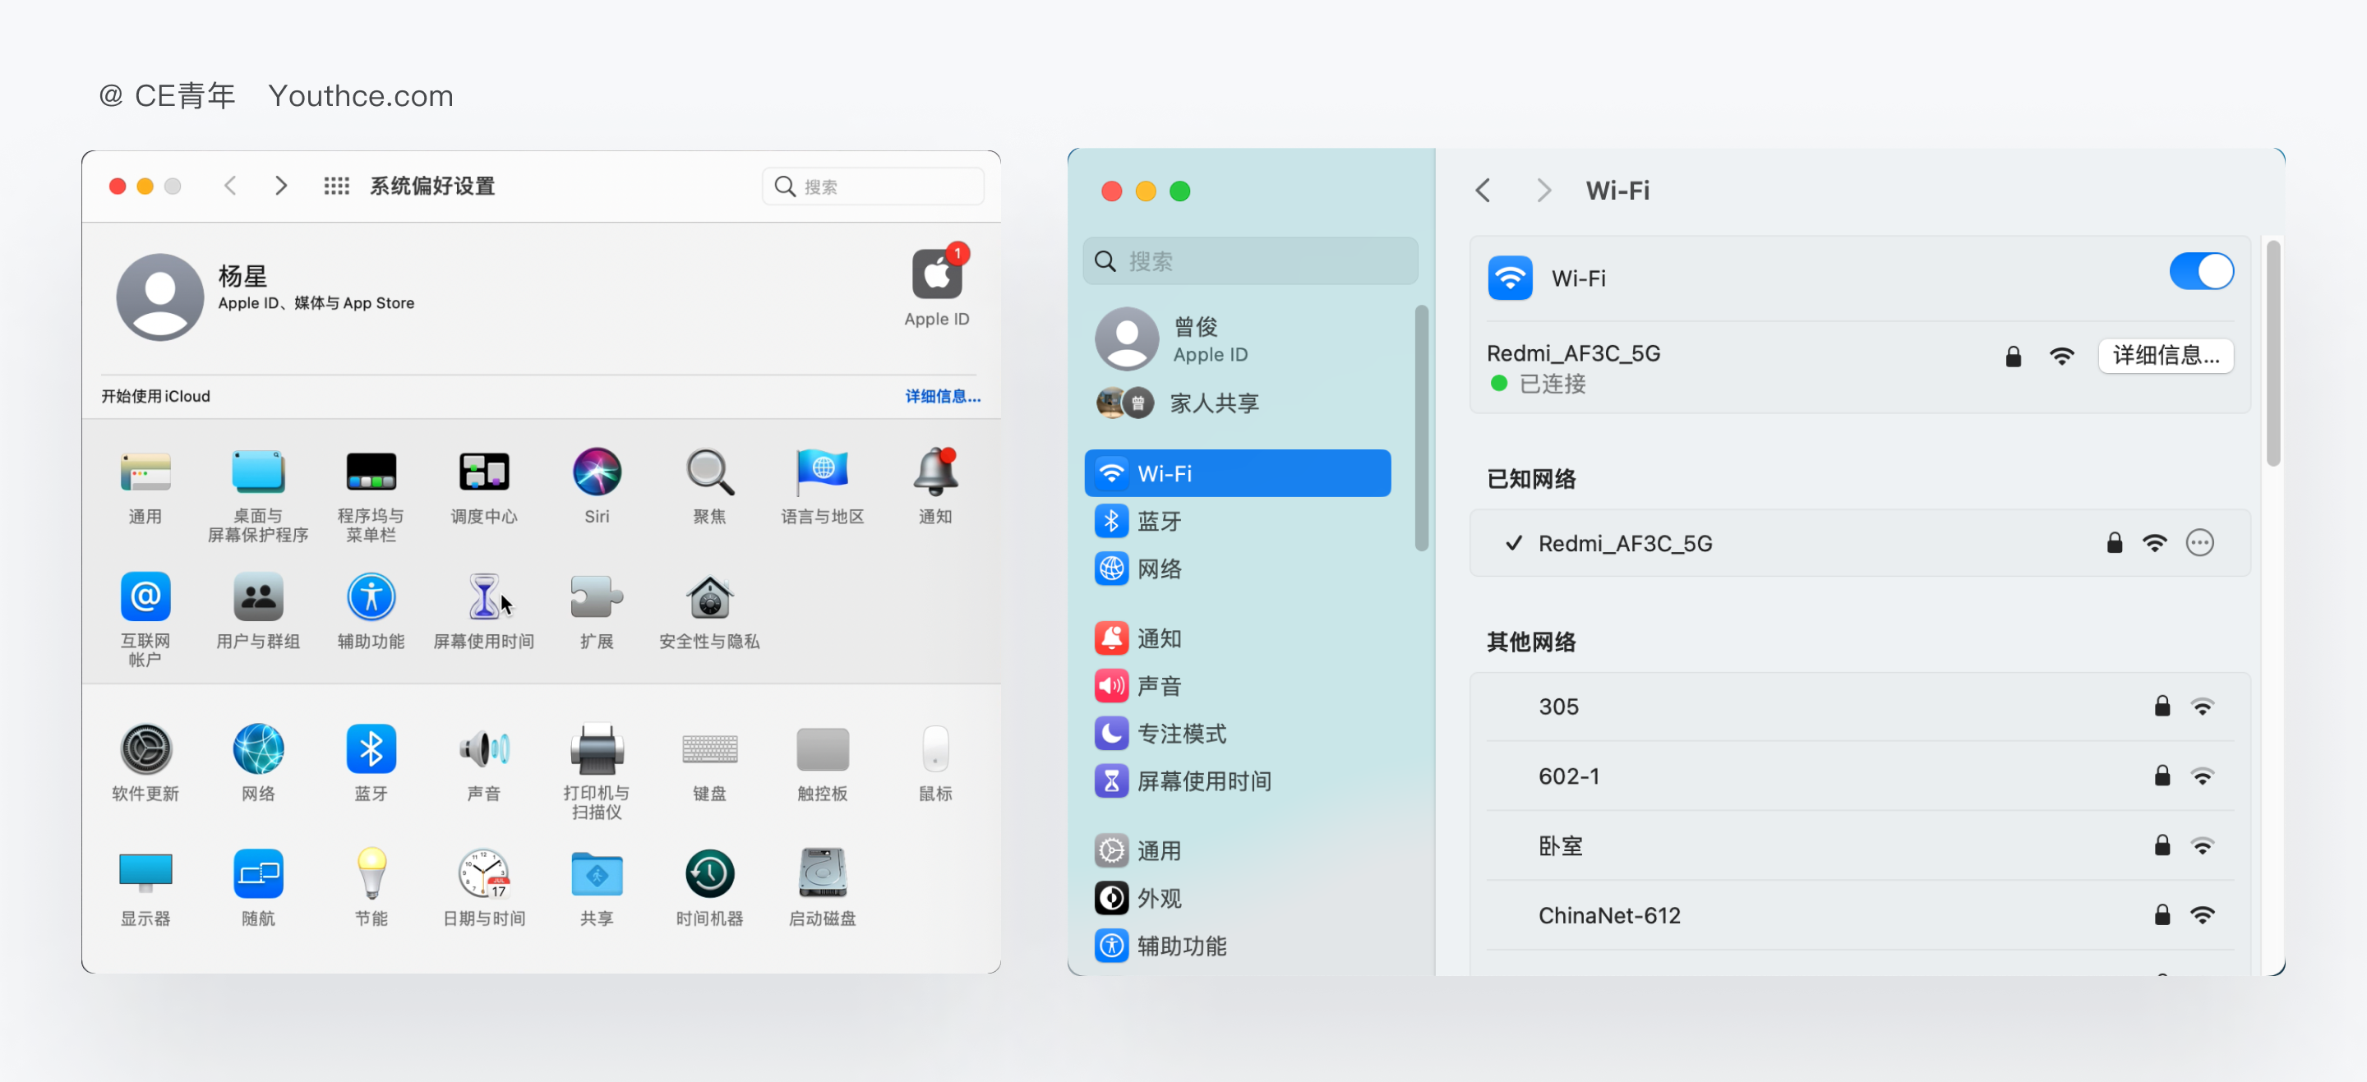This screenshot has width=2367, height=1082.
Task: Click 详细信息 button for Redmi_AF3C_5G
Action: [x=2165, y=356]
